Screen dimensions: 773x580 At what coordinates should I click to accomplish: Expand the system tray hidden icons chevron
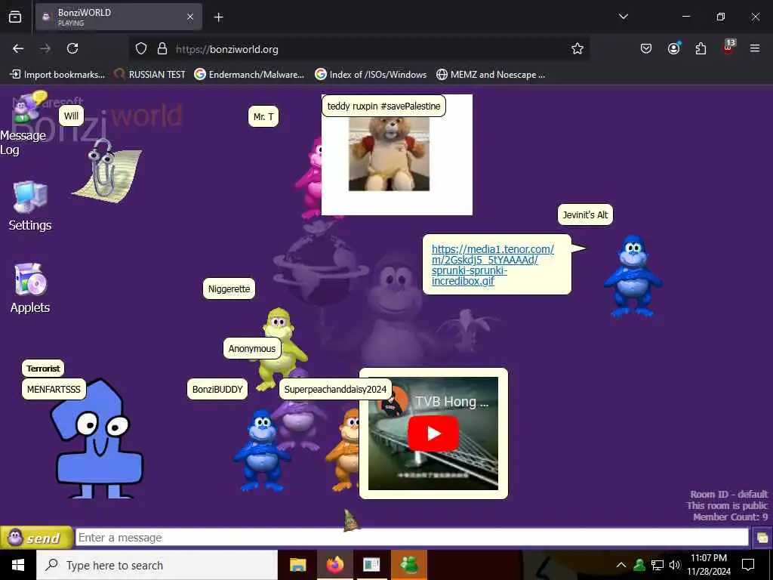621,565
